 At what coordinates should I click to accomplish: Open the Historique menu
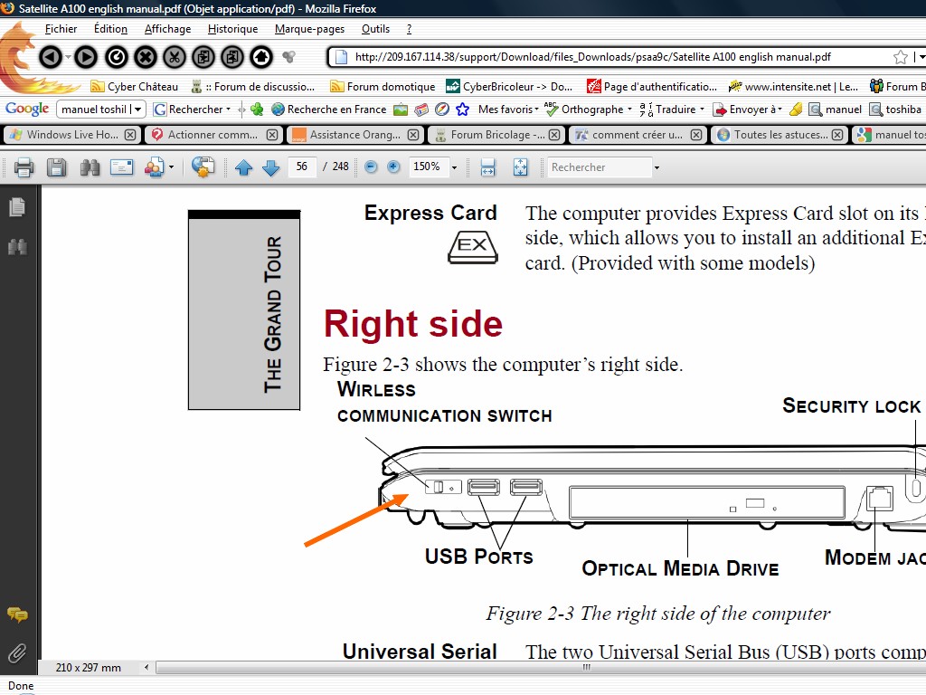tap(232, 29)
